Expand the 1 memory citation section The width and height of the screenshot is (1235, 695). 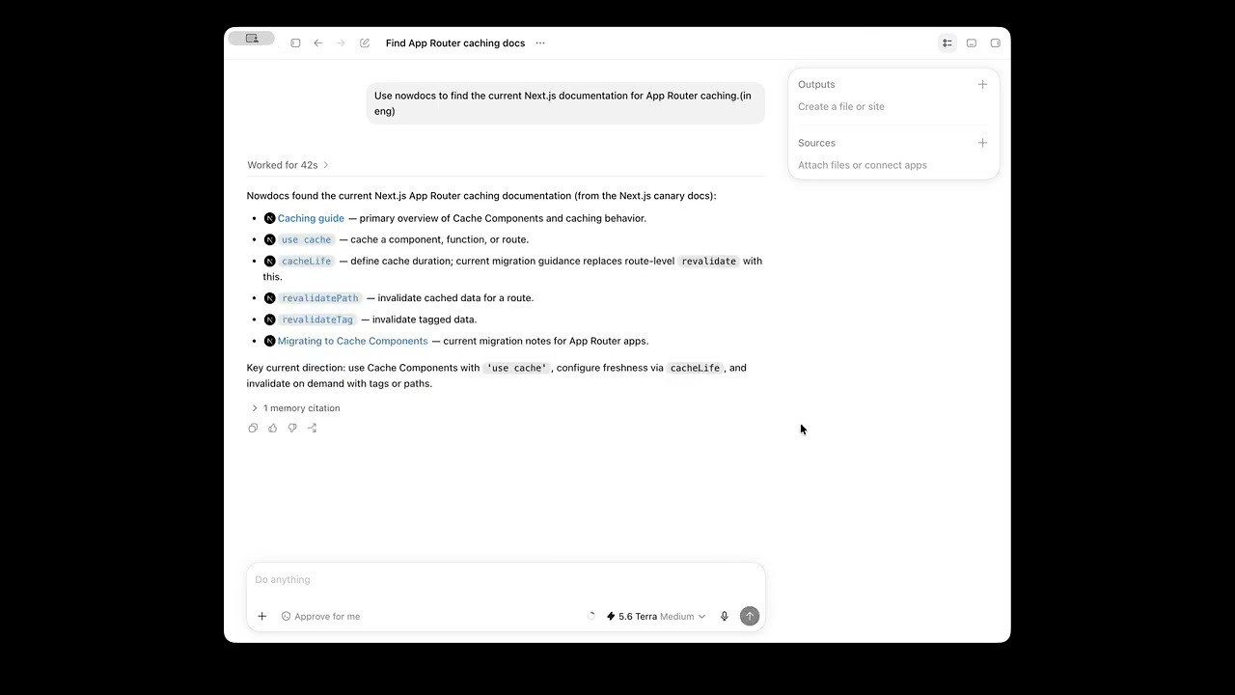pos(295,408)
